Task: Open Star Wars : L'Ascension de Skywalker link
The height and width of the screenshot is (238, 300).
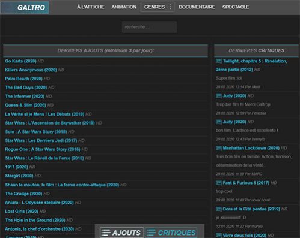Action: click(x=50, y=123)
